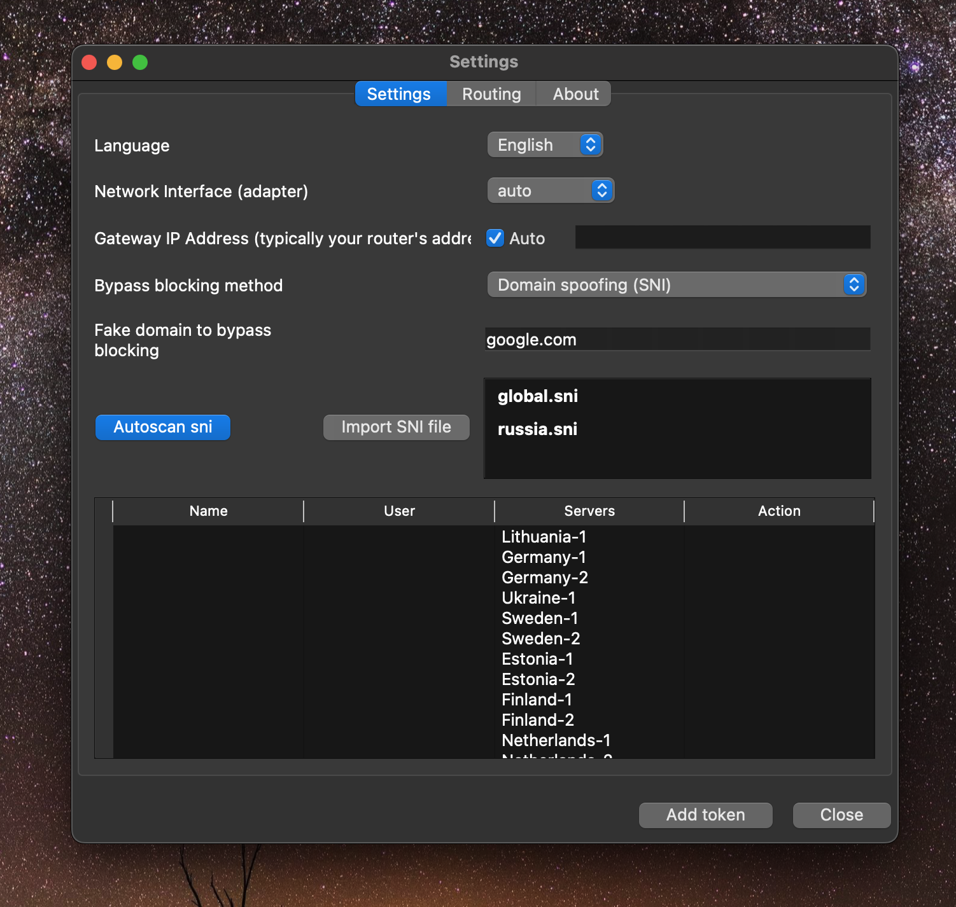The width and height of the screenshot is (956, 907).
Task: Open the Bypass blocking method dropdown
Action: [x=677, y=285]
